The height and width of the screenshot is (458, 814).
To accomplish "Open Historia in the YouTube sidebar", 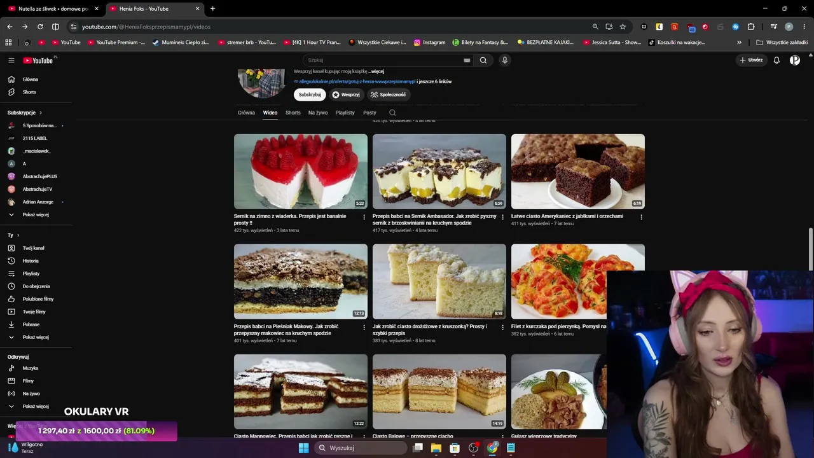I will tap(31, 261).
